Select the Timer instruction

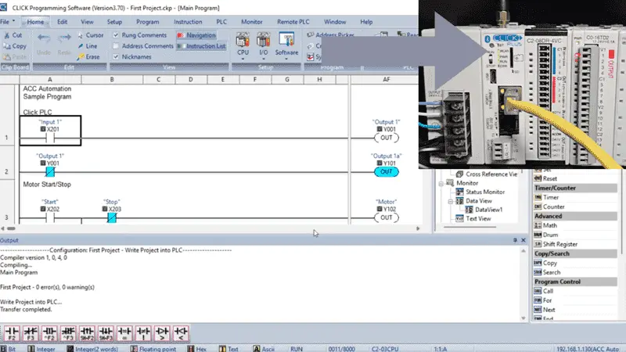[x=546, y=197]
